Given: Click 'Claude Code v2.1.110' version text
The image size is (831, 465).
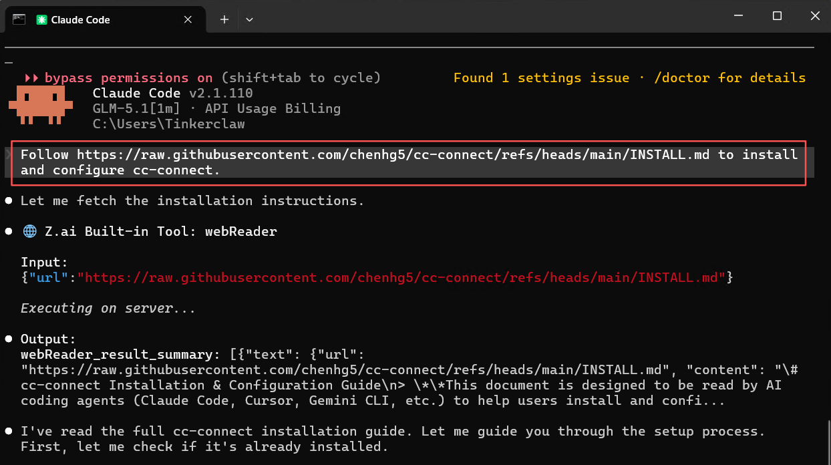Looking at the screenshot, I should tap(173, 93).
